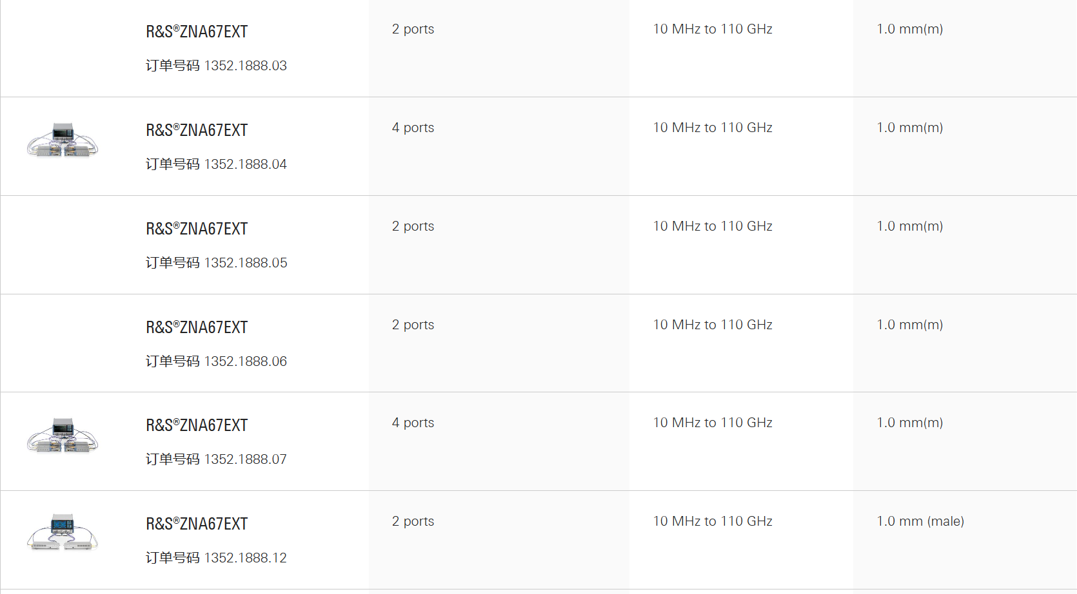Open R&S ZNA67EXT link with order 1352.1888.12
The width and height of the screenshot is (1077, 594).
[x=197, y=524]
